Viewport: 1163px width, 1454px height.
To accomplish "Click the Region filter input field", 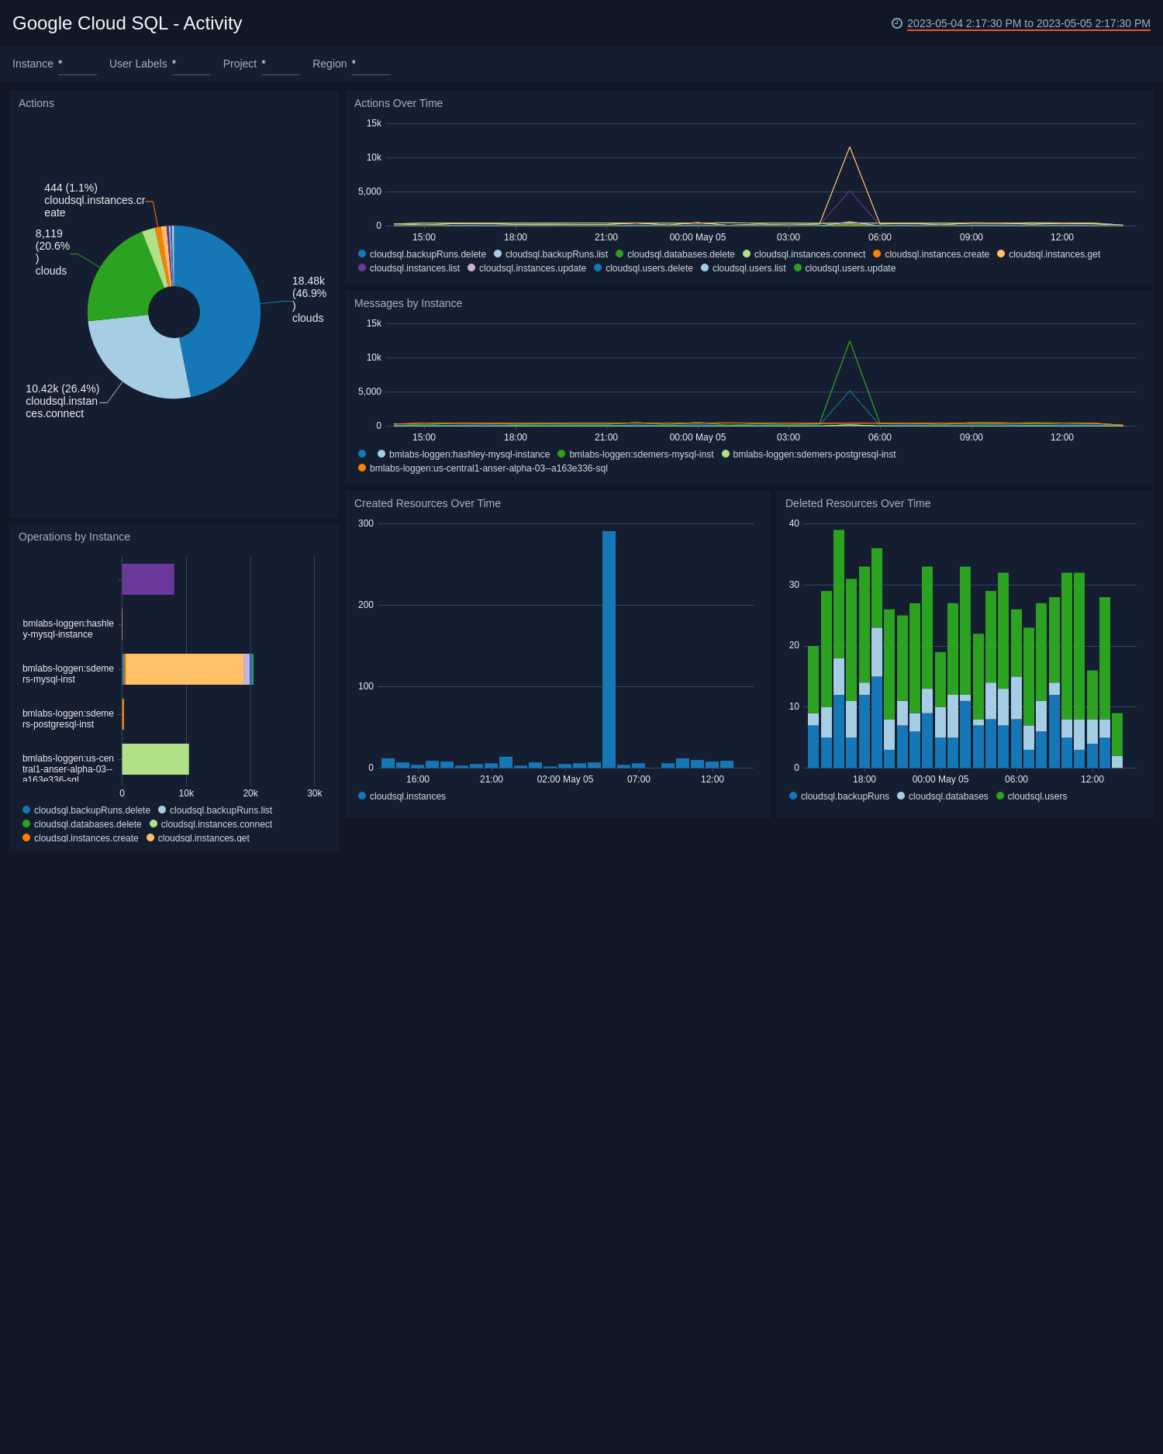I will (x=371, y=64).
